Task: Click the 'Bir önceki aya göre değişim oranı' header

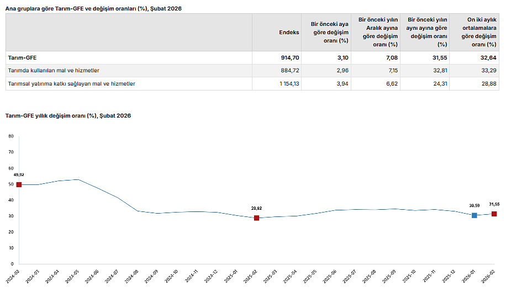Action: point(329,33)
